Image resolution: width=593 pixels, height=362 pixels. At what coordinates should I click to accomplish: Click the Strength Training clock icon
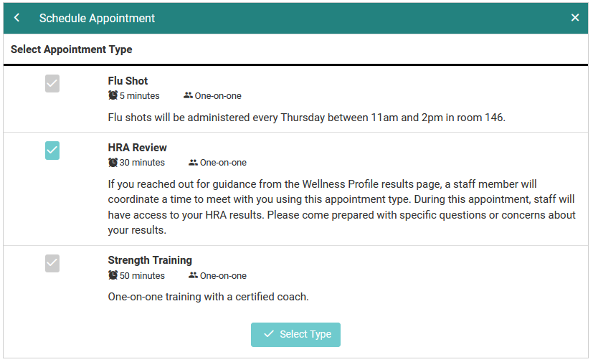[113, 275]
